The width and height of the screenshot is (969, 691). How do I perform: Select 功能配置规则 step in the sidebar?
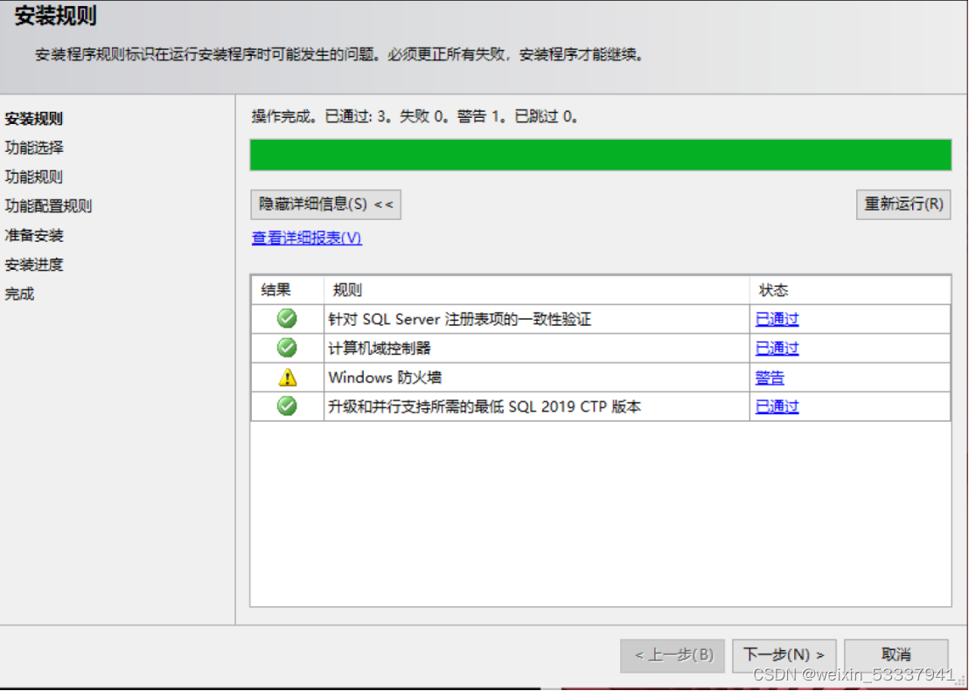tap(48, 206)
